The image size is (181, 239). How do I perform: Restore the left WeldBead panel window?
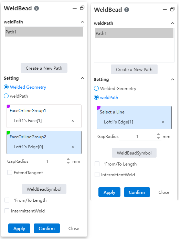83,8
